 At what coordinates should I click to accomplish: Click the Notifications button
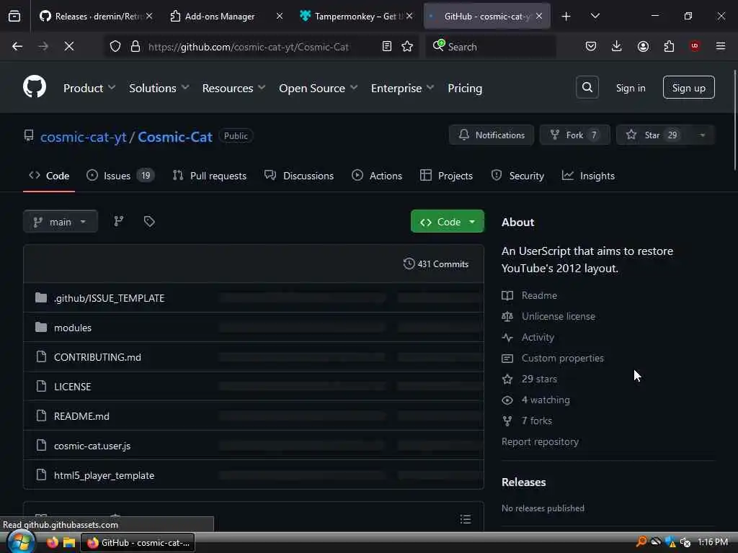point(492,135)
